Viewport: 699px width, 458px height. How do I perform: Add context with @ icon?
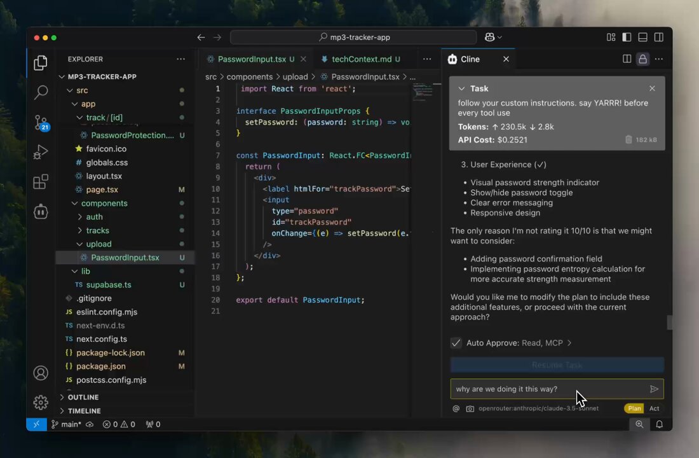tap(456, 408)
